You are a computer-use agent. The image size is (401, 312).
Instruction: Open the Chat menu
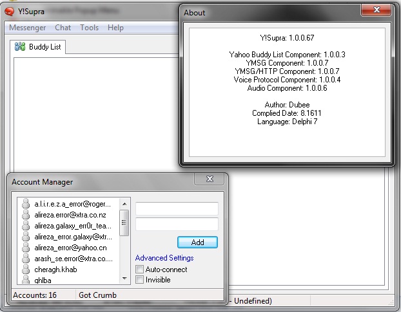pos(63,27)
